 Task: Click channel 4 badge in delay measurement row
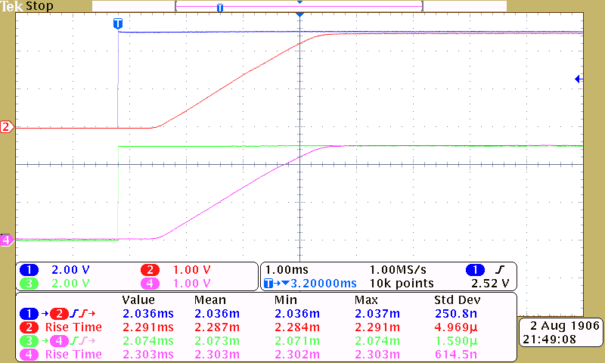pyautogui.click(x=59, y=341)
